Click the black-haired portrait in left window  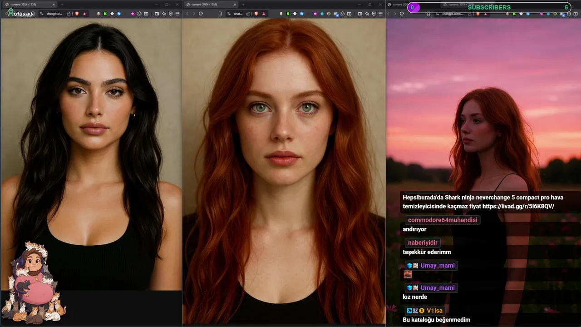(x=91, y=154)
